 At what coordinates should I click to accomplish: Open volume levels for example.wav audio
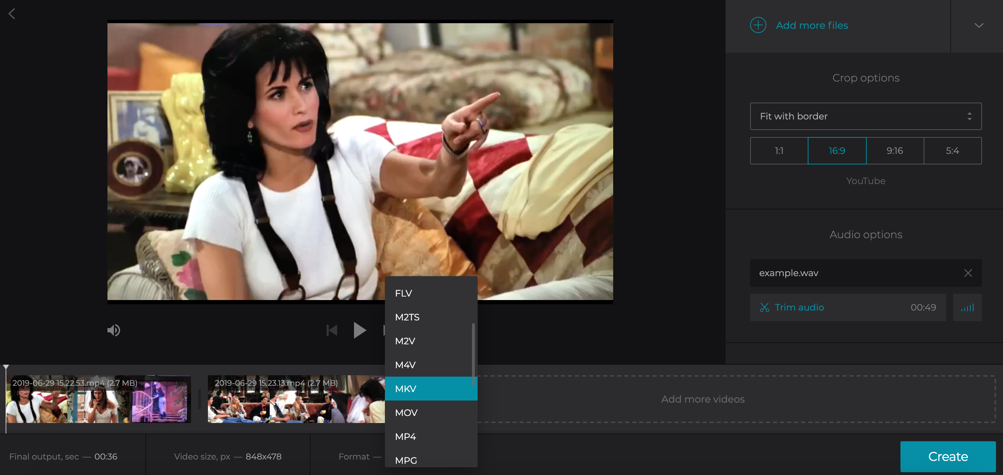pos(967,307)
